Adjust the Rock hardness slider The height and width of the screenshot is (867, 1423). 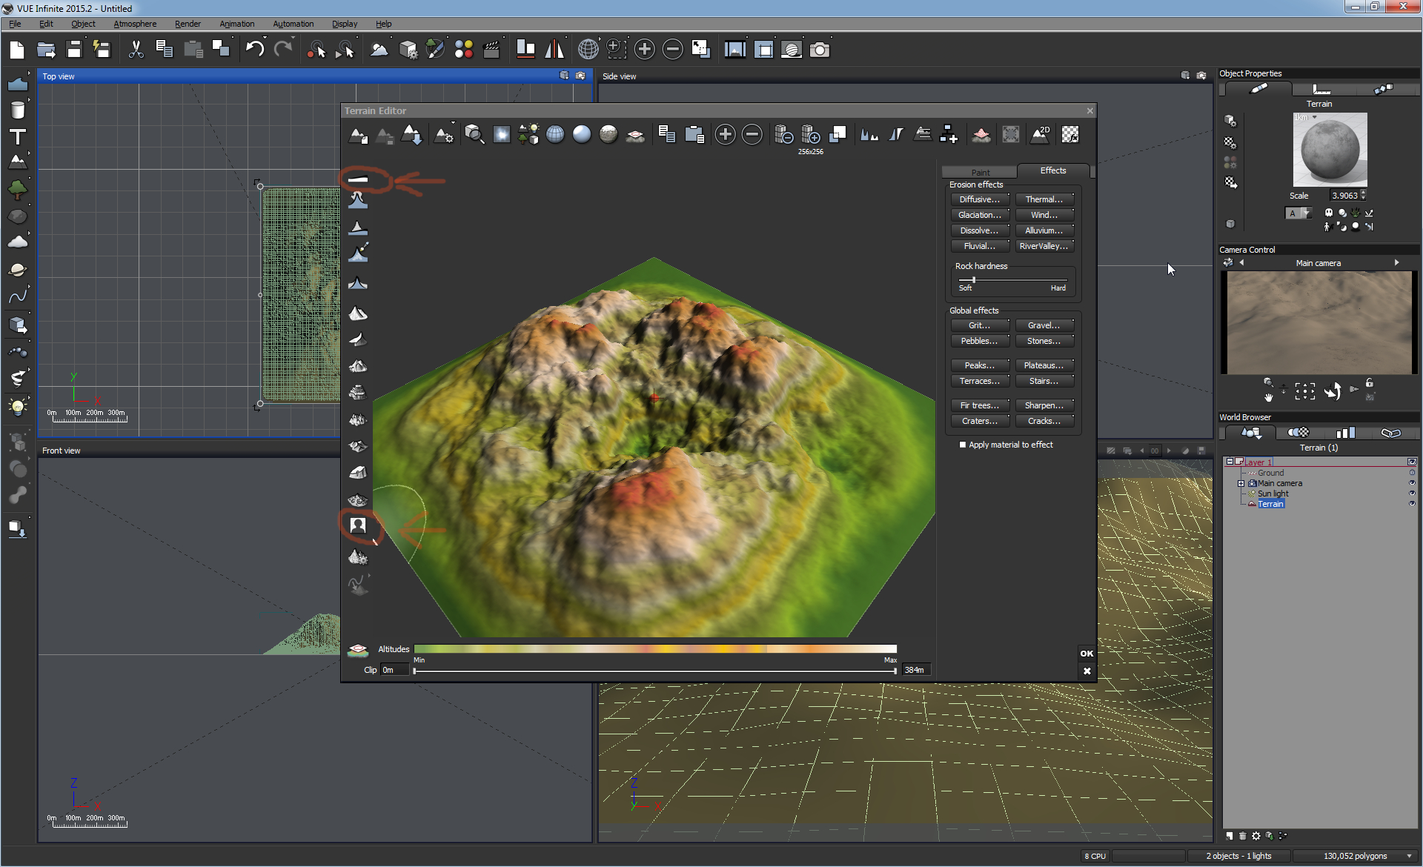tap(973, 280)
